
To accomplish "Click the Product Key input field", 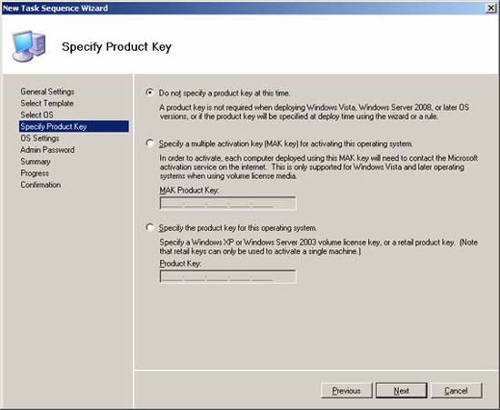I will coord(227,276).
